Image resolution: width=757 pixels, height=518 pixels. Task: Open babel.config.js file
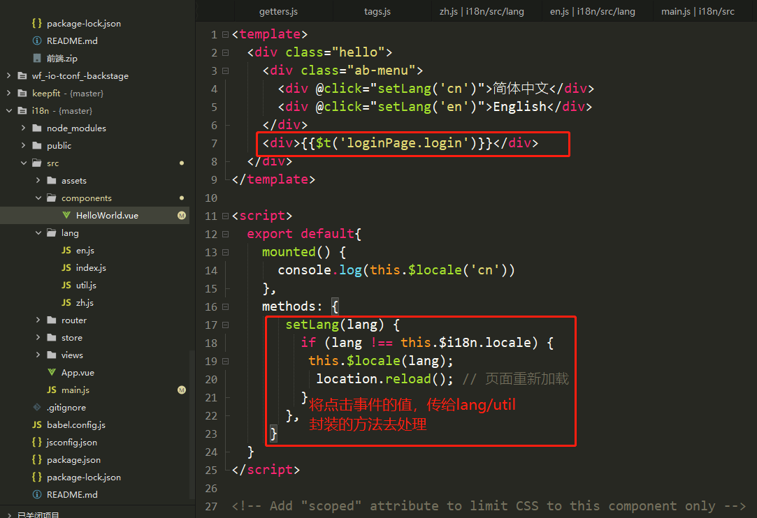(x=75, y=424)
